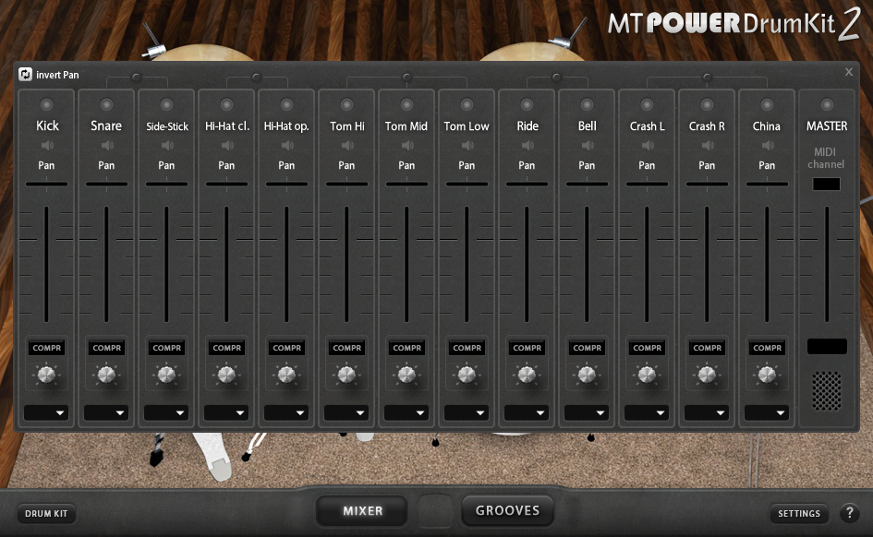The height and width of the screenshot is (537, 873).
Task: Open help with the question mark icon
Action: (850, 512)
